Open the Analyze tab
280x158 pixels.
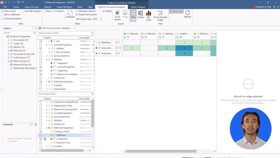48,7
